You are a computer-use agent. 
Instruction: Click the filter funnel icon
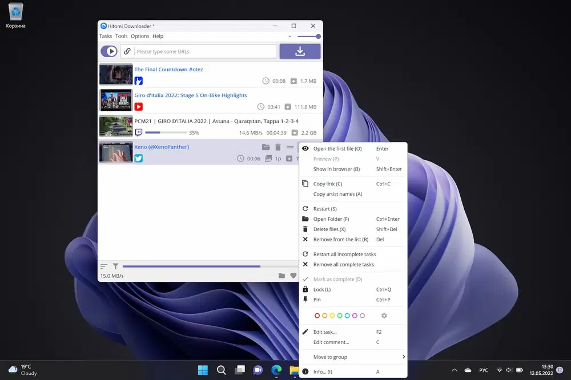(115, 266)
